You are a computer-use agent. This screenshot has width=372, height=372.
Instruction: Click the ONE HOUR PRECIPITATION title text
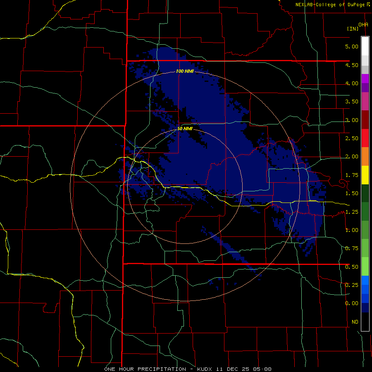click(x=145, y=369)
